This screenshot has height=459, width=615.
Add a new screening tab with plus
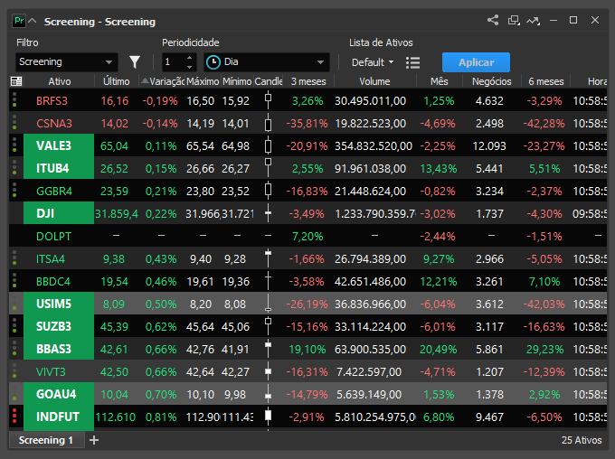pos(94,440)
